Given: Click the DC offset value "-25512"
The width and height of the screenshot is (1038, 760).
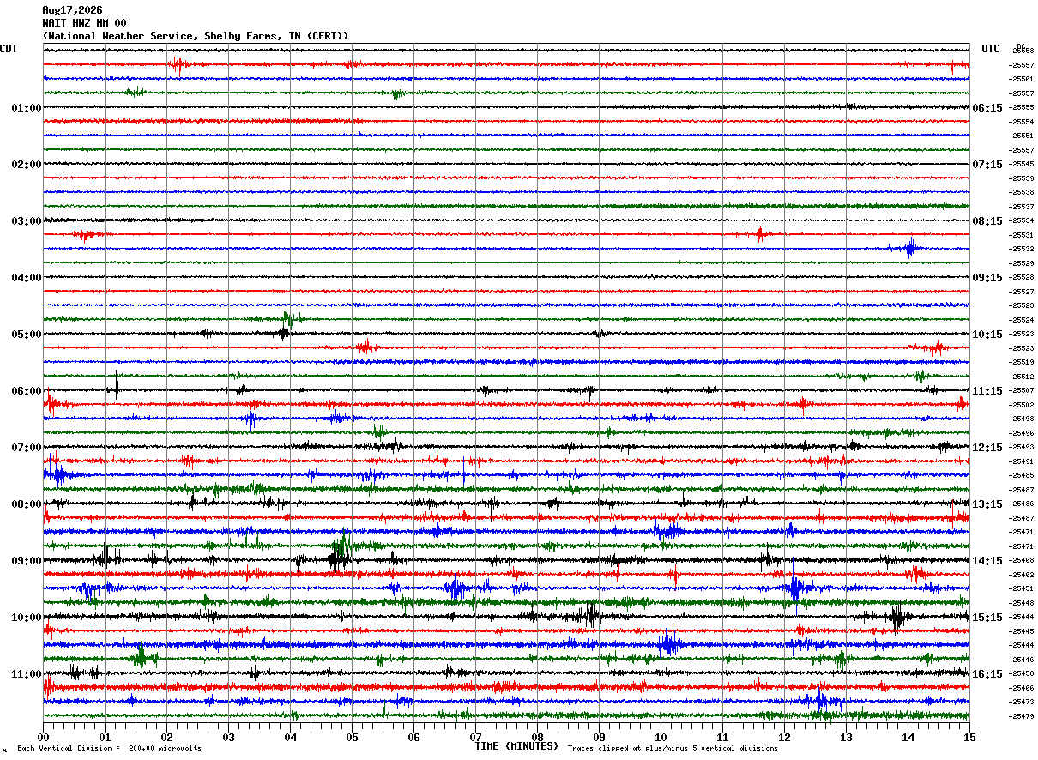Looking at the screenshot, I should click(x=1021, y=377).
